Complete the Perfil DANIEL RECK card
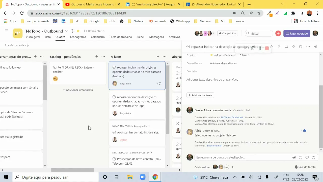This screenshot has width=323, height=182. click(55, 67)
